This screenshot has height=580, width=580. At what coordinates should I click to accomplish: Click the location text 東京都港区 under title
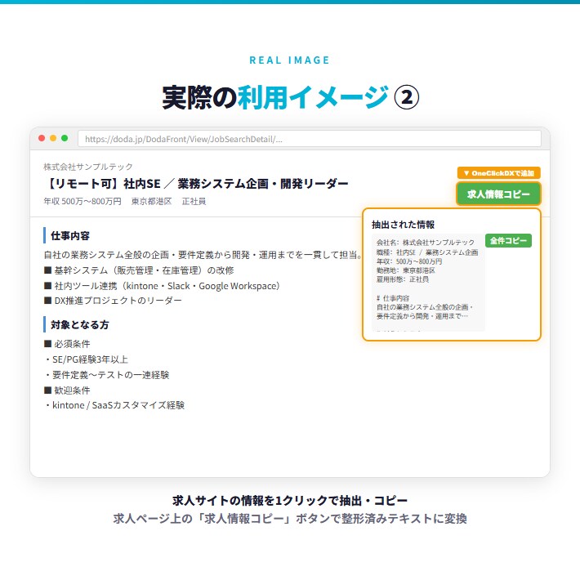152,201
